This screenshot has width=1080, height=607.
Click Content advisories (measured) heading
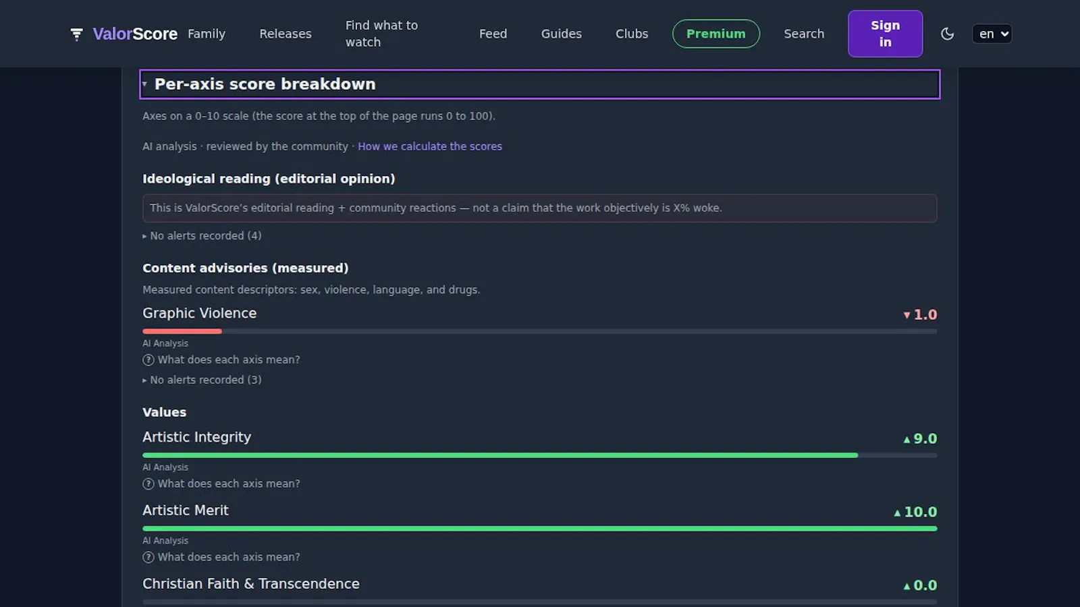pos(246,268)
